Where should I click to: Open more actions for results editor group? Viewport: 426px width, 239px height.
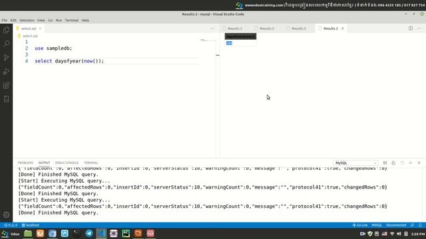pos(419,29)
